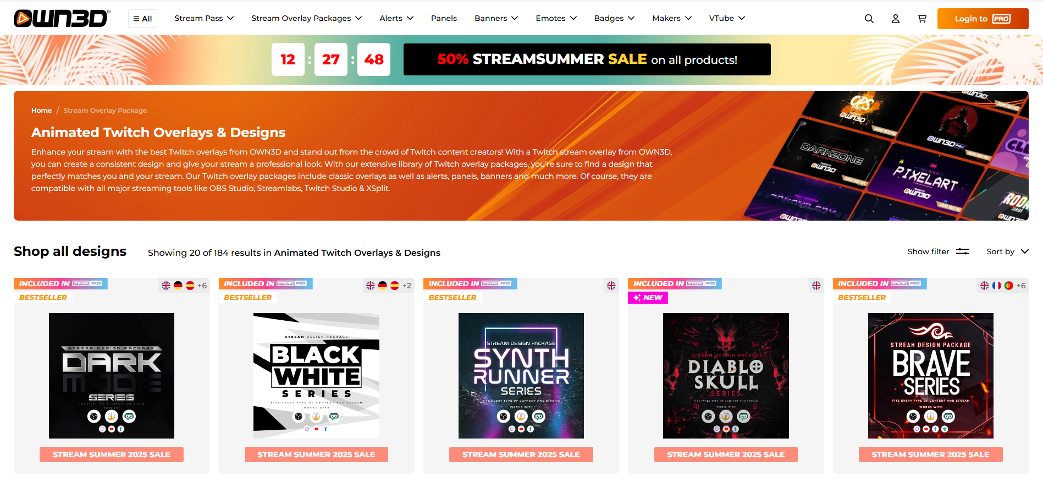
Task: Open the Brave Series thumbnail
Action: 930,376
